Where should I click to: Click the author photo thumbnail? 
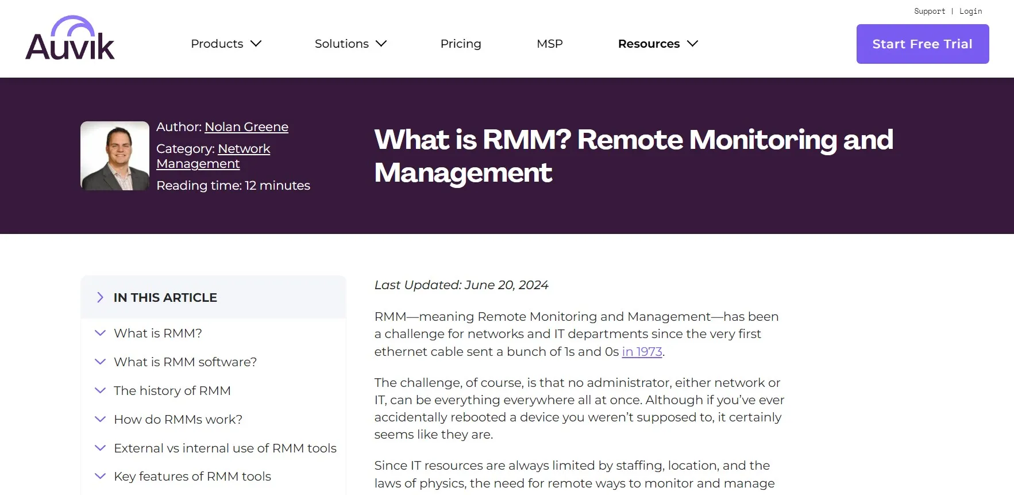115,156
